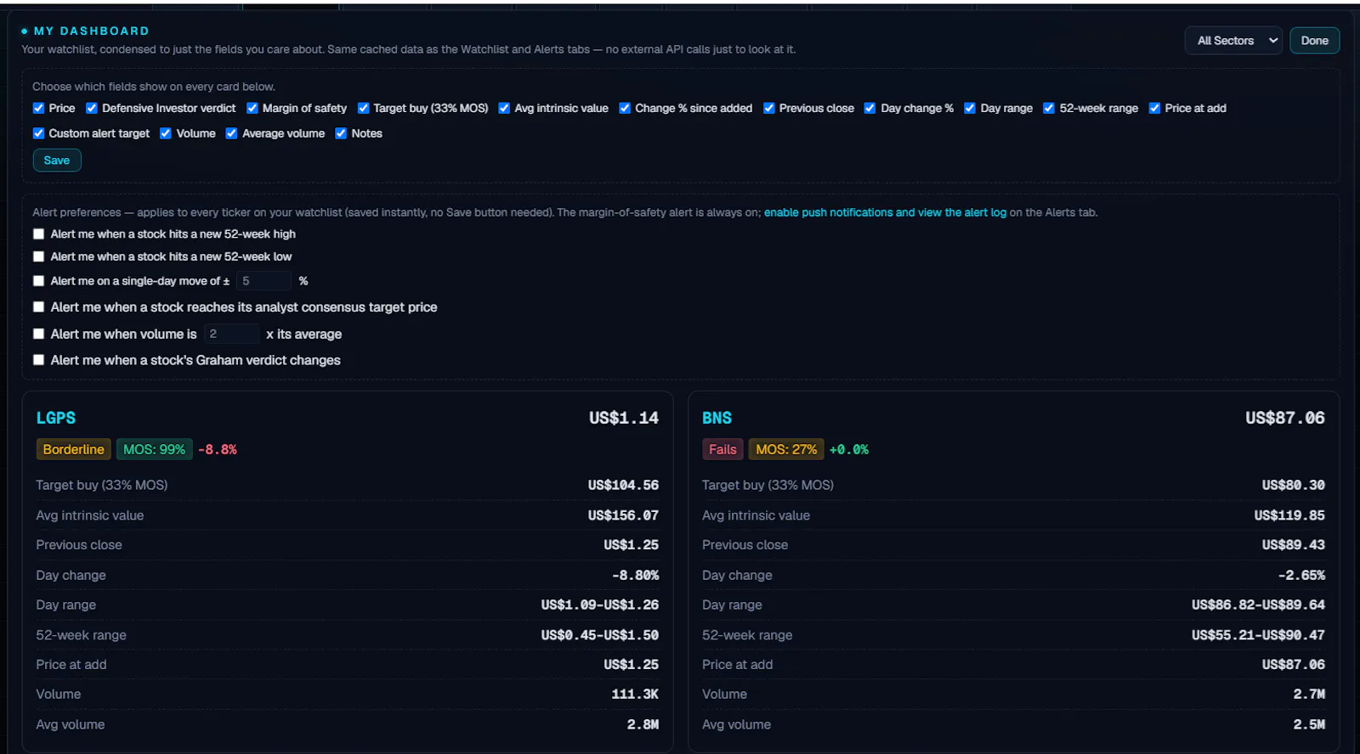Viewport: 1360px width, 754px height.
Task: Uncheck 52-week range field
Action: pos(1049,108)
